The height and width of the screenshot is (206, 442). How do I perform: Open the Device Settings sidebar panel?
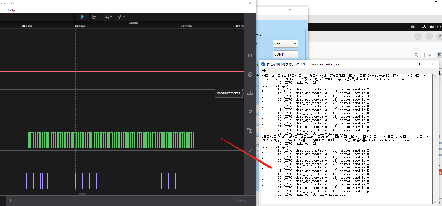(250, 56)
